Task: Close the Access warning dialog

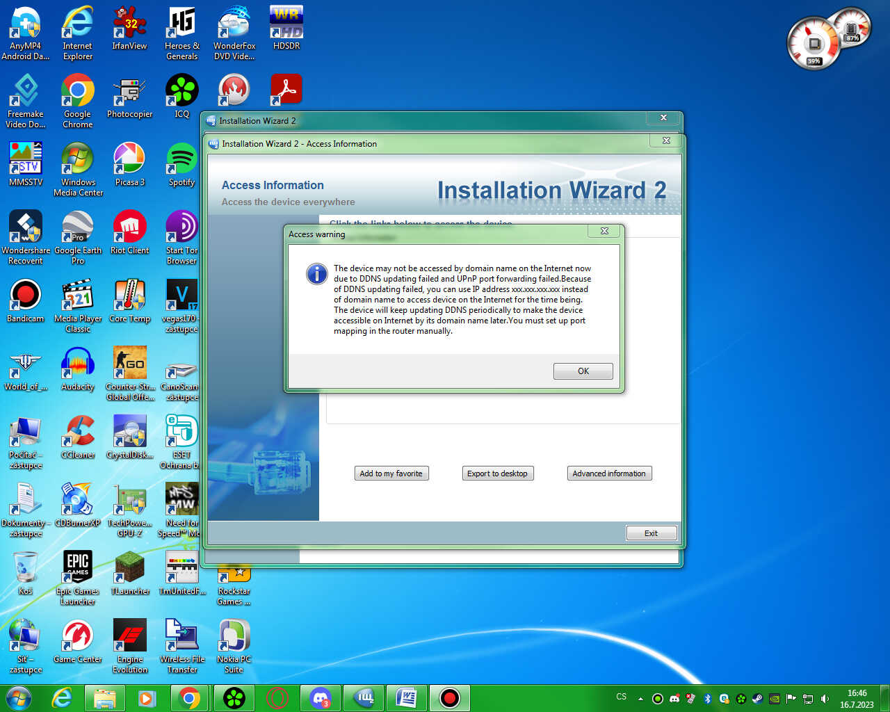Action: point(604,231)
